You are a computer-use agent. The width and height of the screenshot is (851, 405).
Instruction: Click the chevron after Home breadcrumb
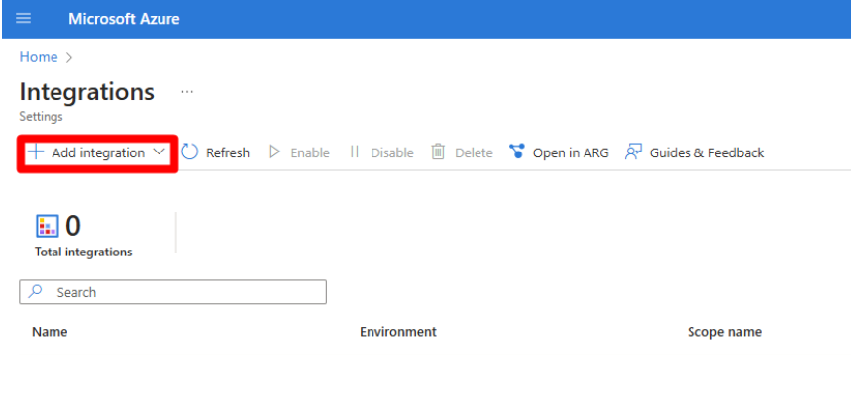click(69, 58)
